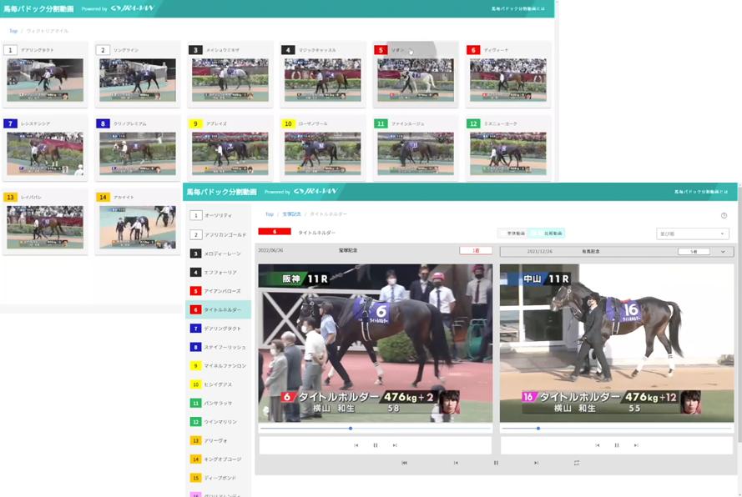Toggle the loop/repeat icon for both videos
Screen dimensions: 742x497
(577, 463)
